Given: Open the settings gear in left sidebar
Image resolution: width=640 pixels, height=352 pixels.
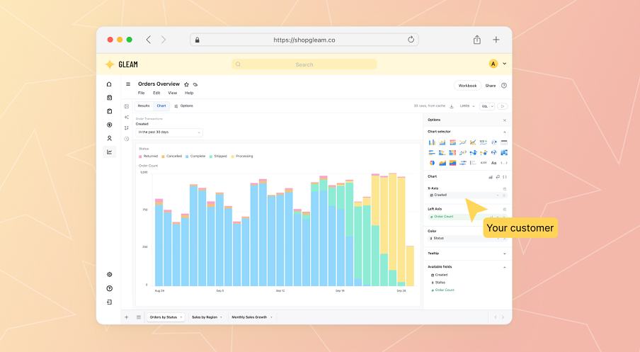Looking at the screenshot, I should 110,274.
